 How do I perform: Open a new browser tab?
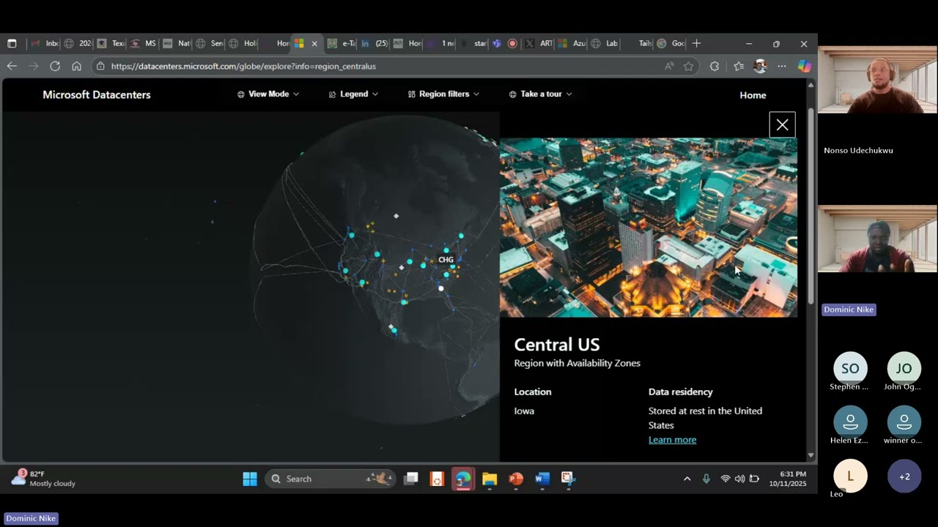[696, 43]
